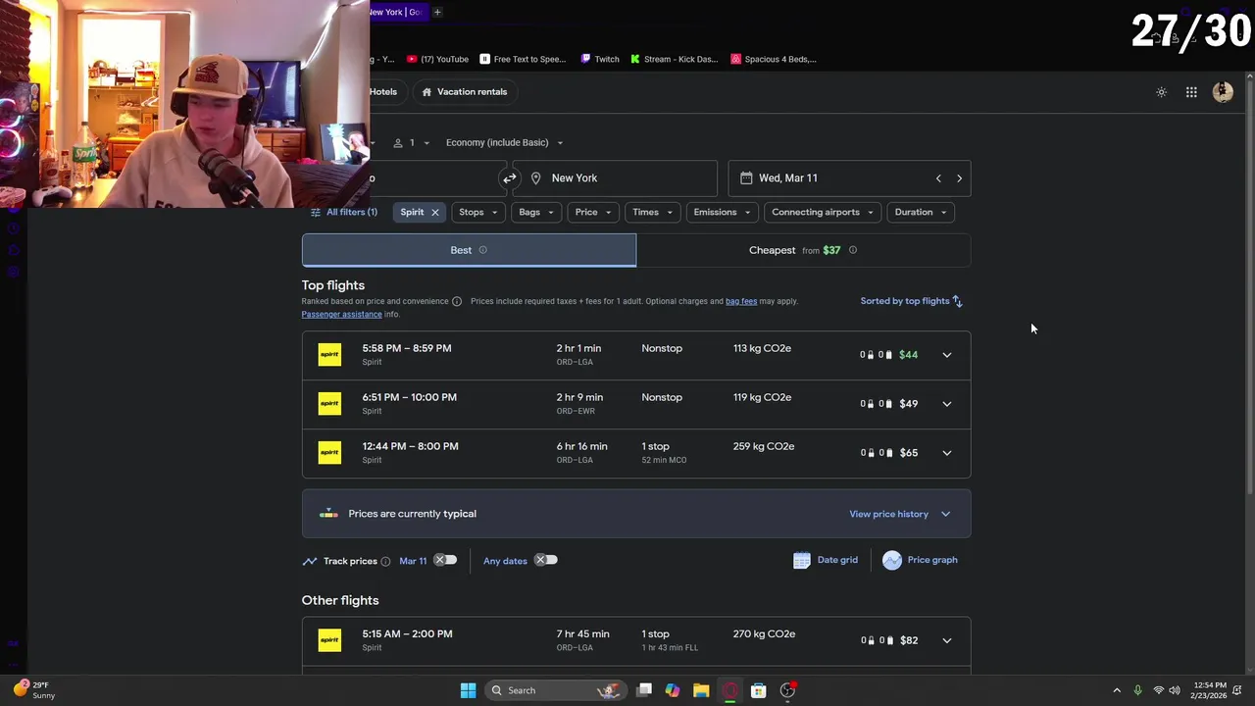Image resolution: width=1255 pixels, height=706 pixels.
Task: Swap origin and destination cities
Action: click(x=509, y=178)
